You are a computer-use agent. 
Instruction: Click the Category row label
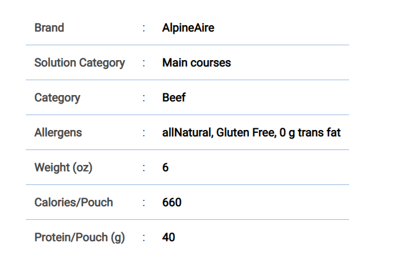coord(57,98)
